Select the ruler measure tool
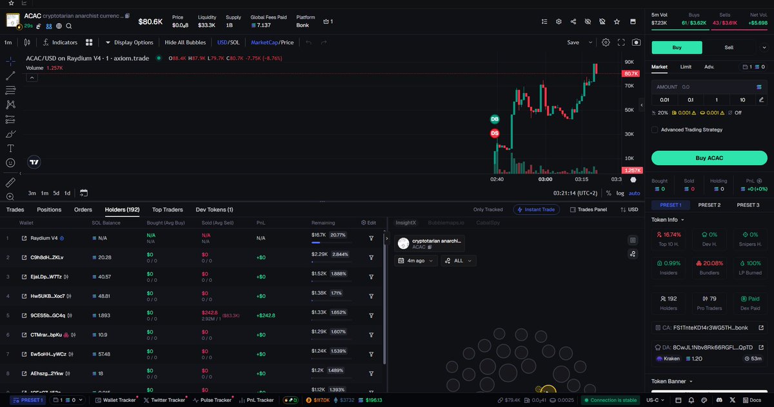The height and width of the screenshot is (407, 774). coord(10,183)
